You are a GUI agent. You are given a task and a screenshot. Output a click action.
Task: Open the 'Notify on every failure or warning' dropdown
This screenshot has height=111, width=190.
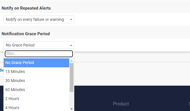click(x=39, y=19)
